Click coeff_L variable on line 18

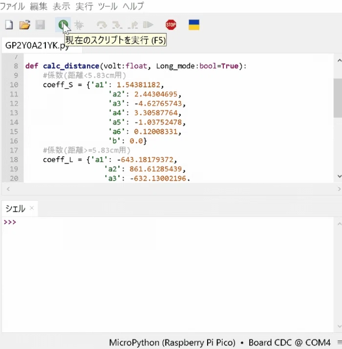(58, 160)
